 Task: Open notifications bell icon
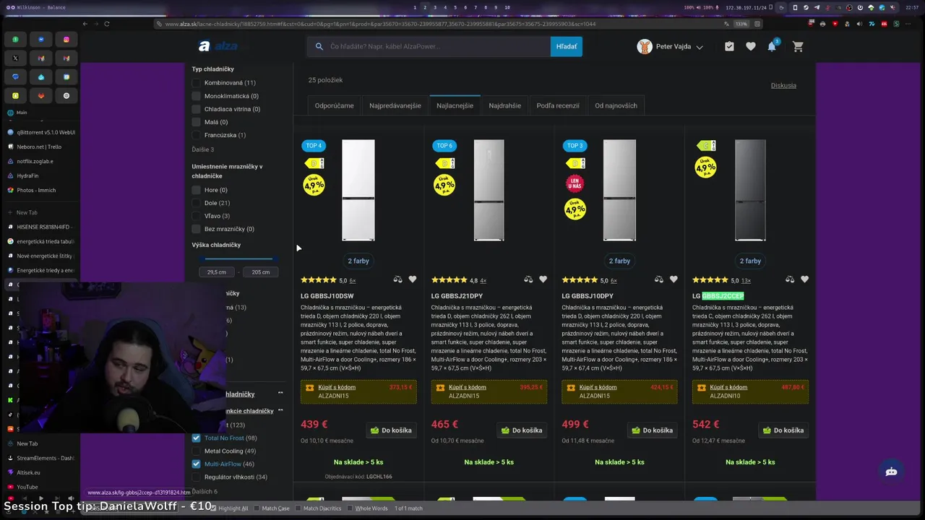(772, 46)
